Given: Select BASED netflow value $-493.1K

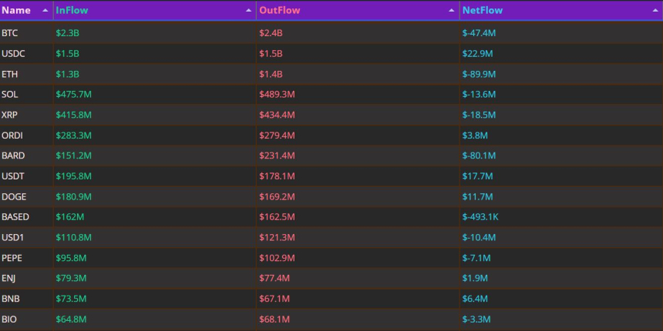Looking at the screenshot, I should coord(480,217).
